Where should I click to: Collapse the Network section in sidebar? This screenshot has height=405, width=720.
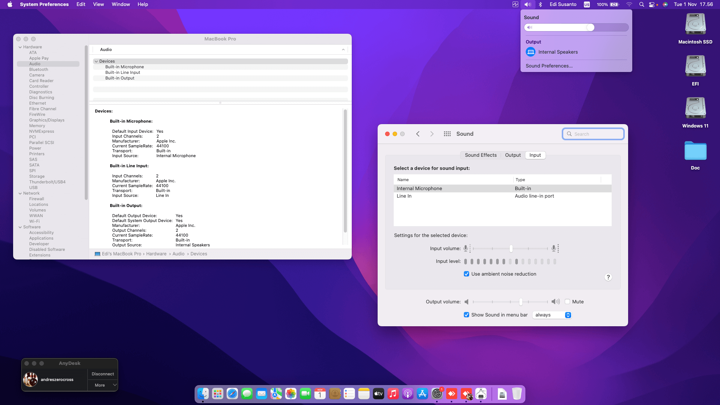click(x=20, y=193)
